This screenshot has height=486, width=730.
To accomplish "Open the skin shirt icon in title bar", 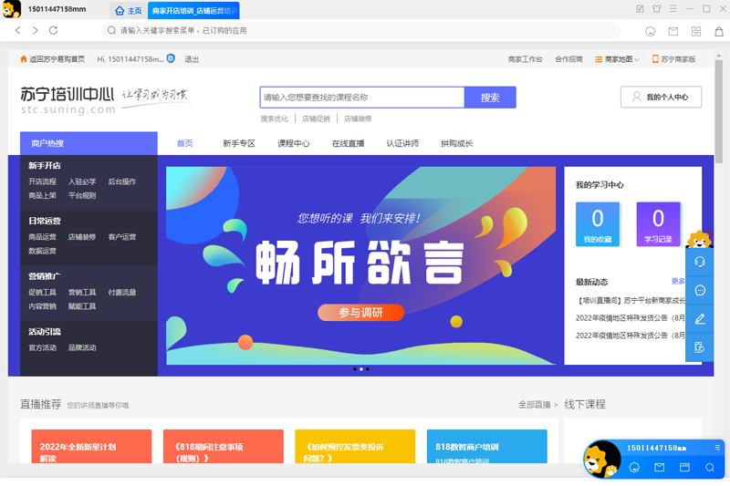I will pos(657,9).
